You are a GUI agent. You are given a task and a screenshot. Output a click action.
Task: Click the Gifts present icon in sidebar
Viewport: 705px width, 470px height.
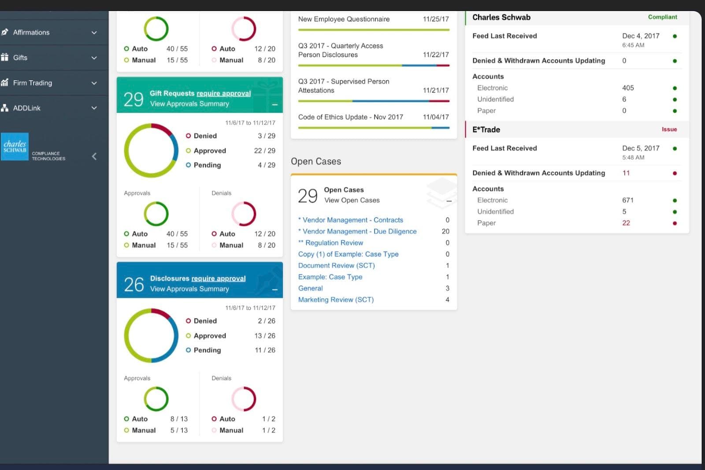click(x=5, y=57)
